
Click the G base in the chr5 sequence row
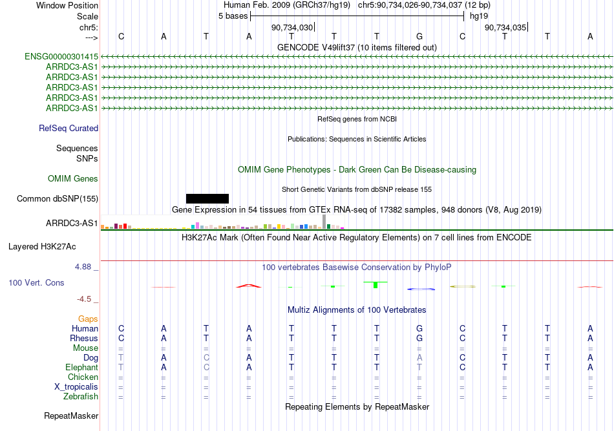(x=419, y=36)
